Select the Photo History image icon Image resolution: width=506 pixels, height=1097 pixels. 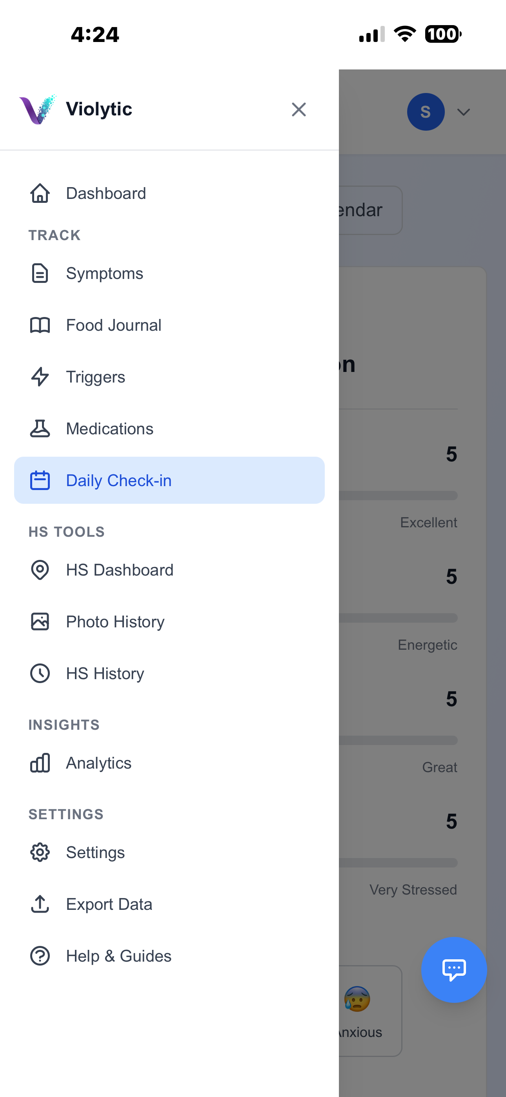[x=40, y=622]
